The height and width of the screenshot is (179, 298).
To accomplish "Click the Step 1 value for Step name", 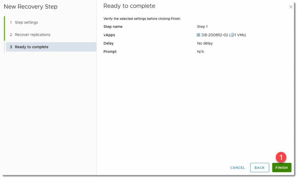I will pyautogui.click(x=202, y=26).
